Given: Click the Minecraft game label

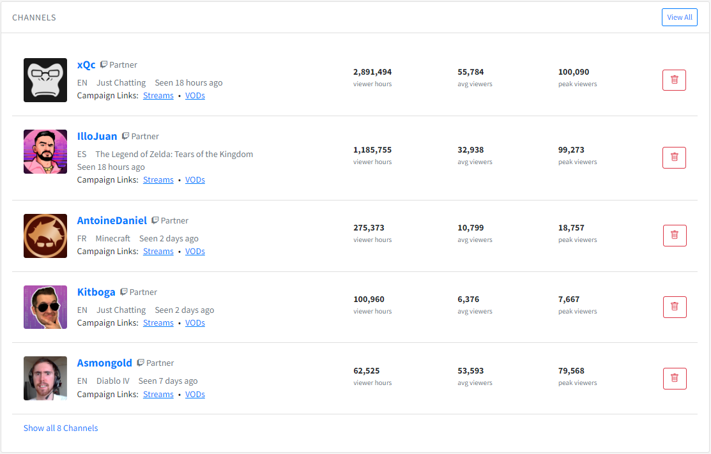Looking at the screenshot, I should click(113, 239).
